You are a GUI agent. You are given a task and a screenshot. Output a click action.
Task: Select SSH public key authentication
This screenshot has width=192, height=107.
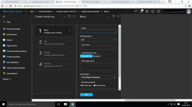click(86, 56)
